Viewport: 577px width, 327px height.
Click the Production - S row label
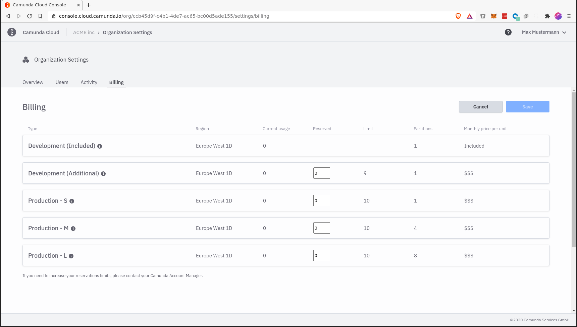(x=48, y=201)
